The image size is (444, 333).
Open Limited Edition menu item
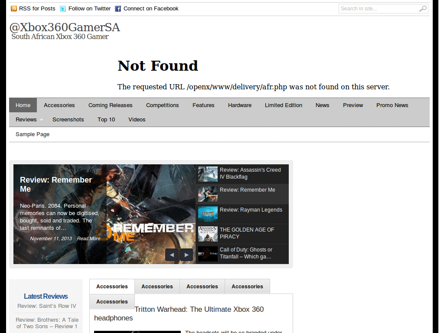pos(284,105)
